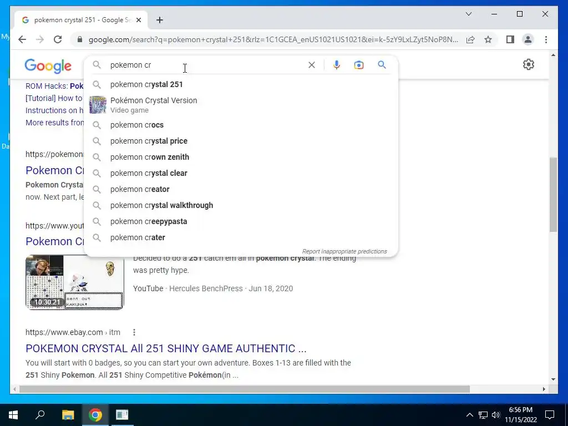Open a new tab
The image size is (568, 426).
pos(159,20)
